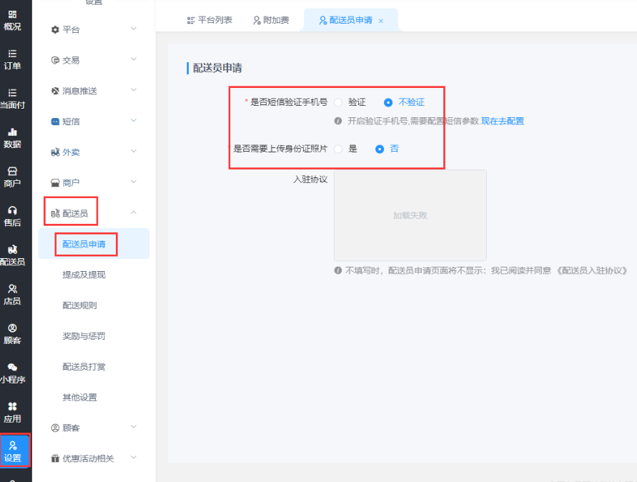The image size is (637, 482).
Task: Click the chat icon beside 短信
Action: click(x=55, y=122)
